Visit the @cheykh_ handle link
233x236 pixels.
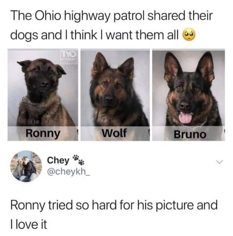[69, 172]
